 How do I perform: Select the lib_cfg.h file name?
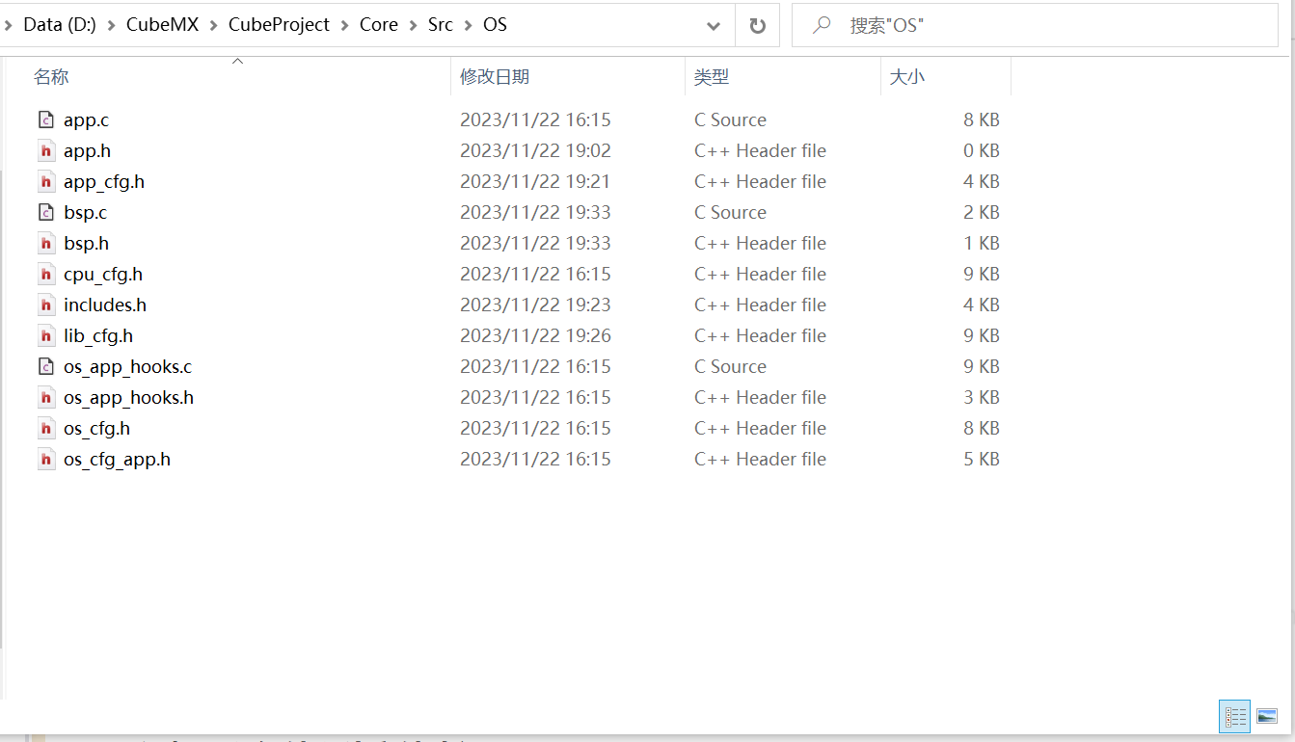tap(98, 335)
